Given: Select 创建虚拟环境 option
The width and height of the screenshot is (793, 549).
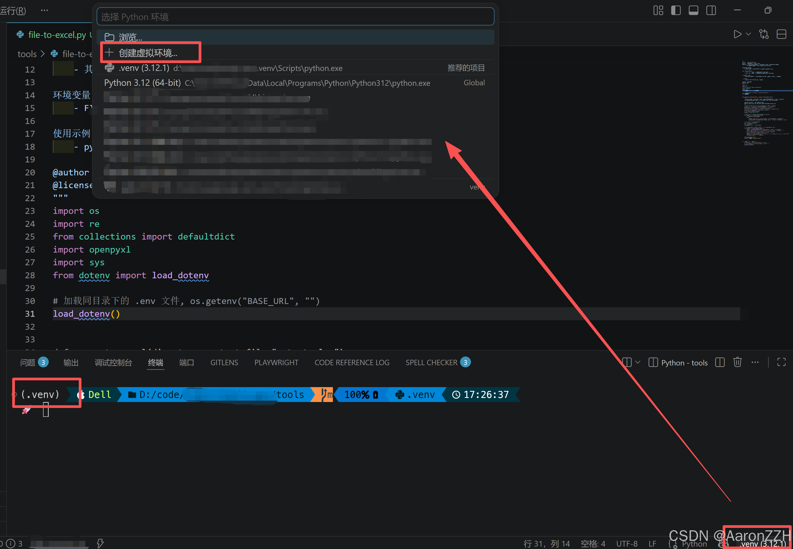Looking at the screenshot, I should (148, 53).
